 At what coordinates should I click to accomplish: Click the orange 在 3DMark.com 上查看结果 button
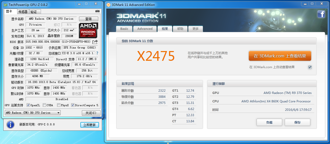pyautogui.click(x=280, y=56)
